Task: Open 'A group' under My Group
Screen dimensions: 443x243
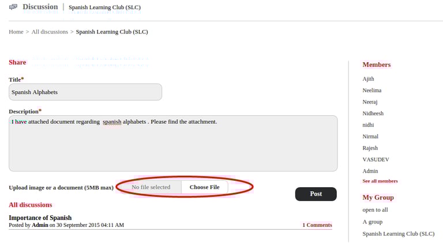Action: [x=372, y=222]
